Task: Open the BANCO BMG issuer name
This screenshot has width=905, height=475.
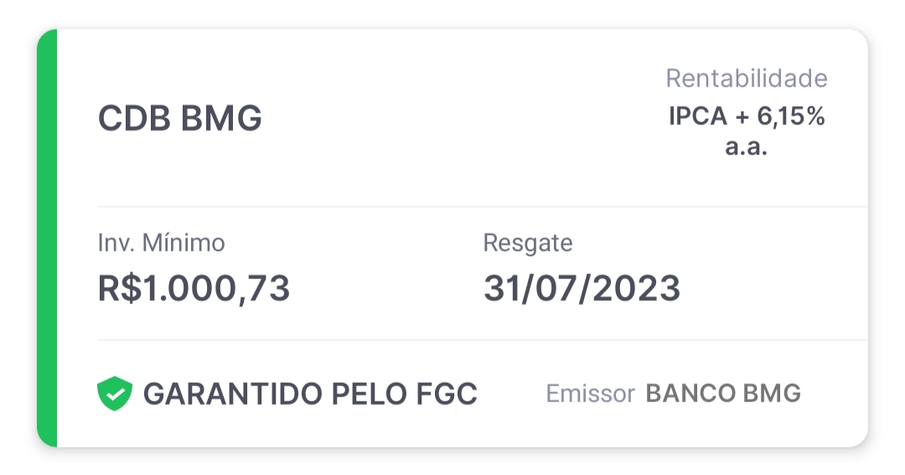Action: pos(723,394)
